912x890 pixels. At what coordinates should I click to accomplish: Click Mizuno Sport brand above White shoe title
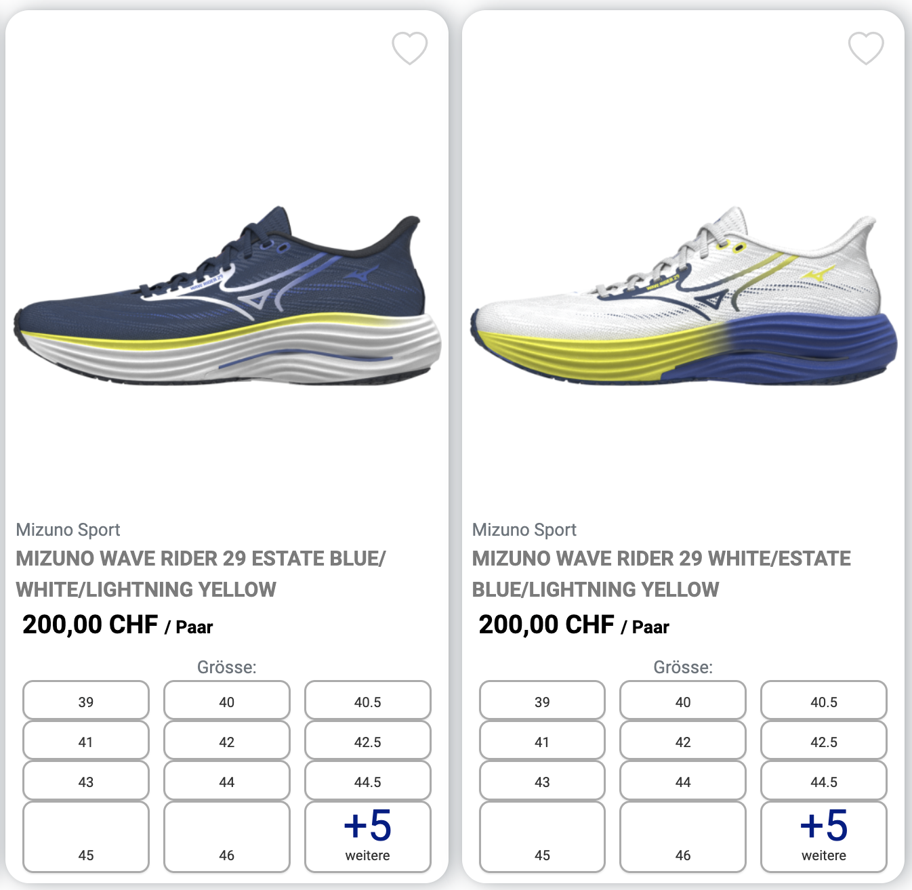pos(524,530)
